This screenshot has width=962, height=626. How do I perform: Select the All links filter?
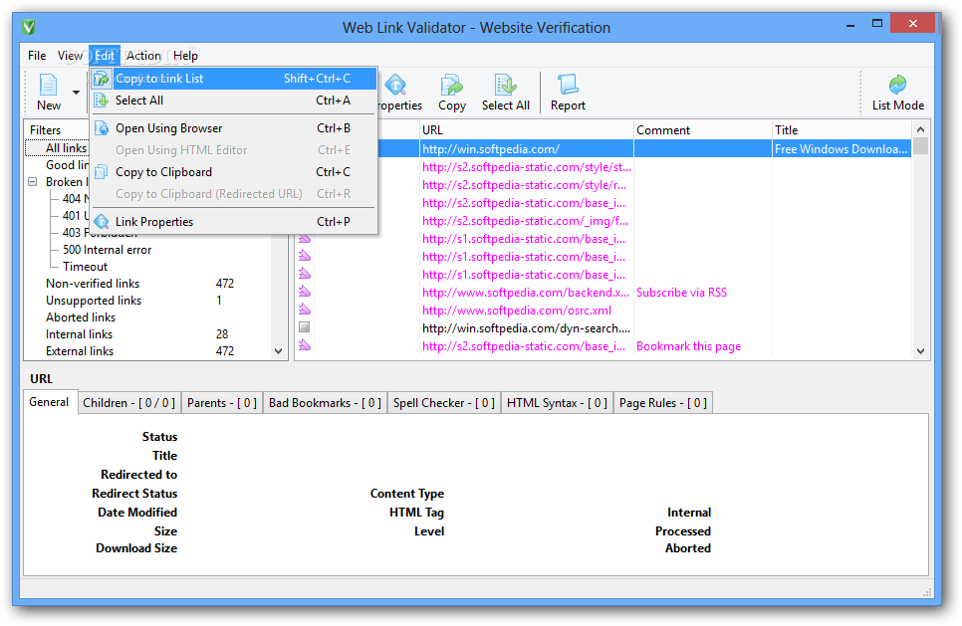[x=66, y=147]
